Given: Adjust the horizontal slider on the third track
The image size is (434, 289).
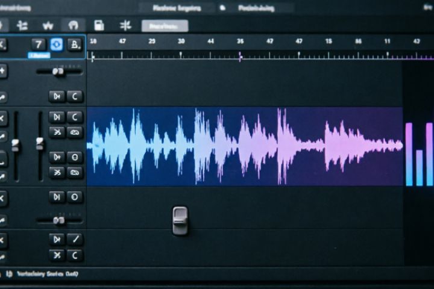Looking at the screenshot, I should [x=58, y=220].
